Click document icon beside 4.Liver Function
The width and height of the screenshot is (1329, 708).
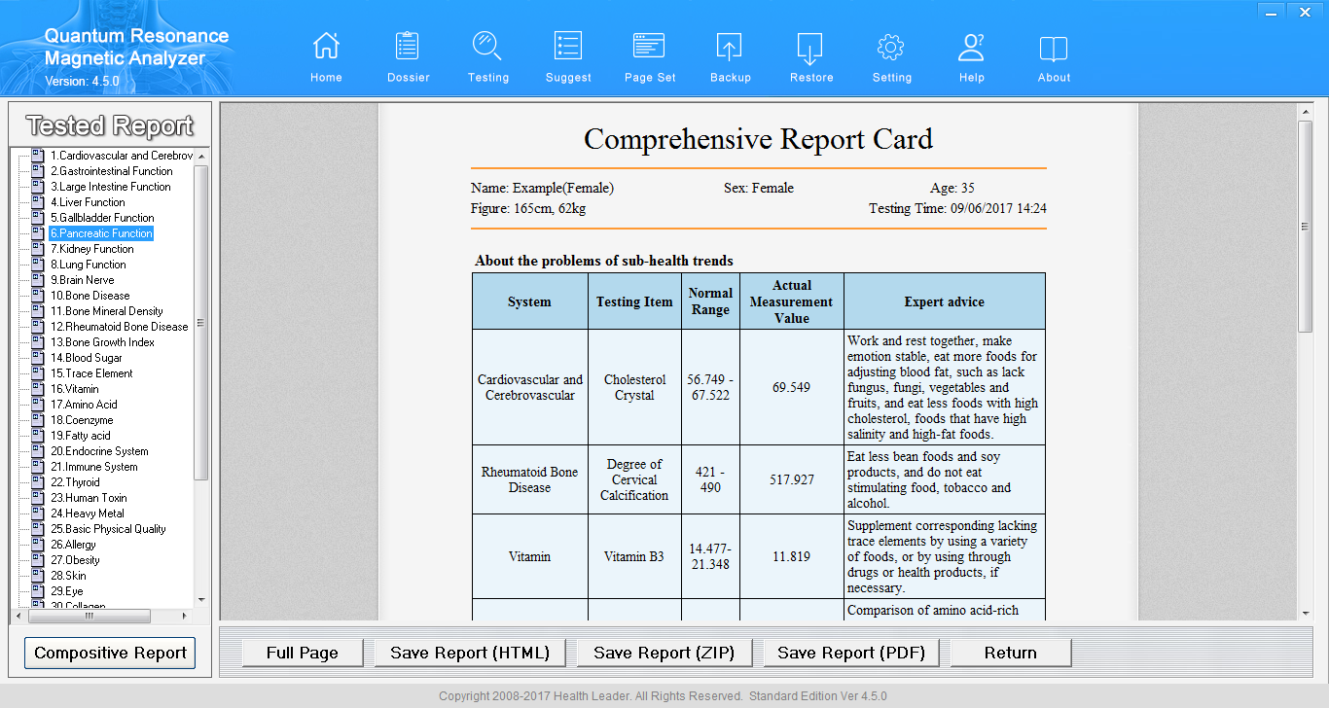tap(38, 202)
